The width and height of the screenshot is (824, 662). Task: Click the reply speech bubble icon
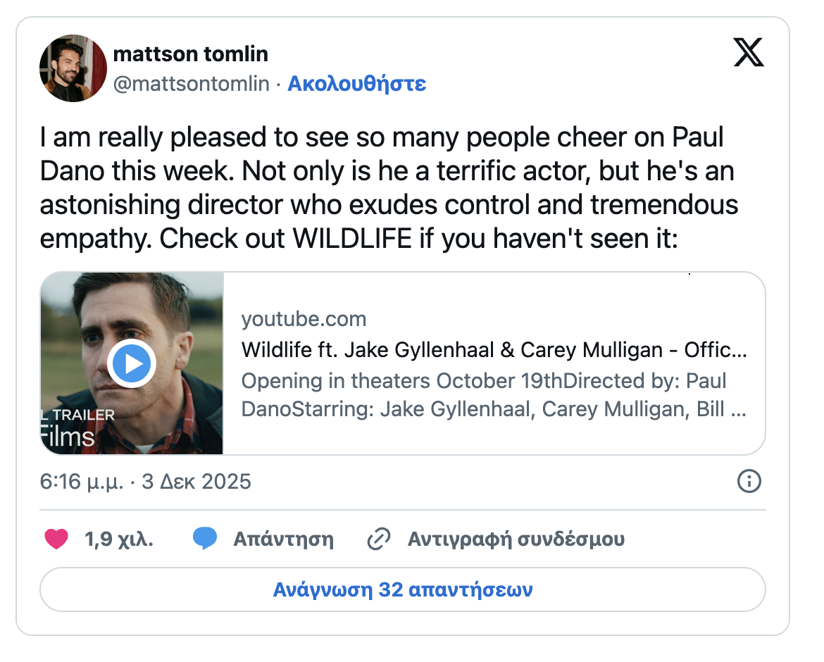point(205,539)
